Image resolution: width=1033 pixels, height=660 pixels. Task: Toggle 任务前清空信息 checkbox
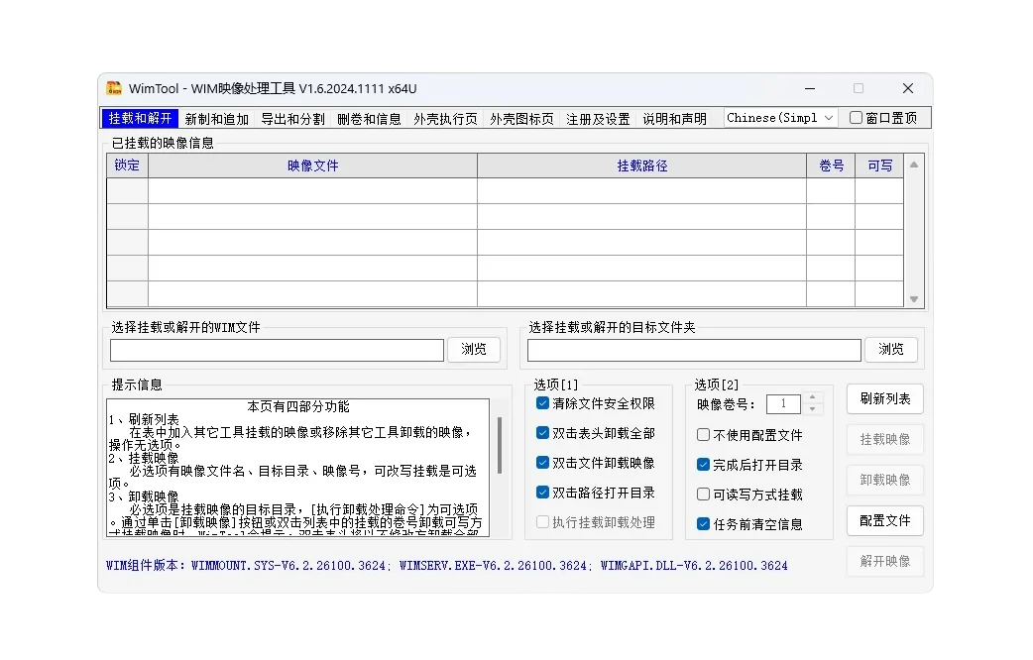click(704, 523)
